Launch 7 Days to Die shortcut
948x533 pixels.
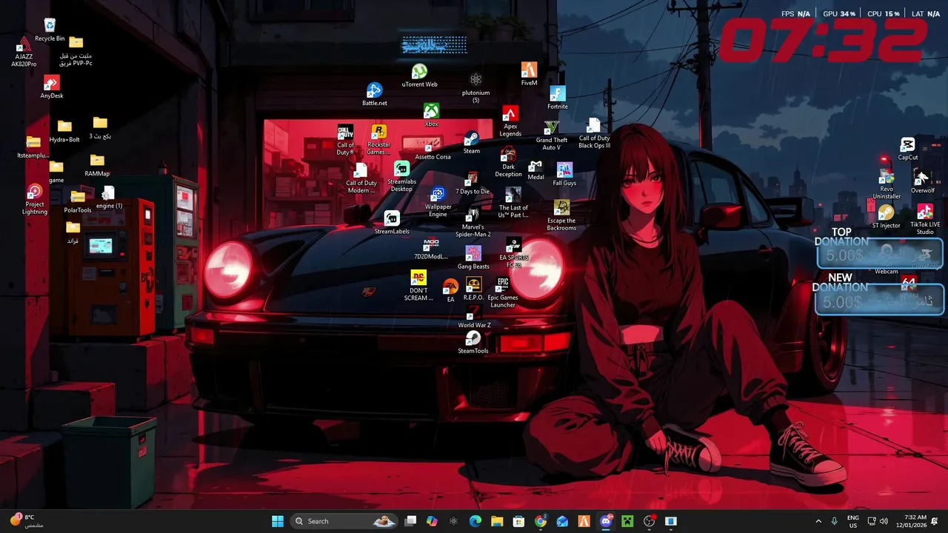click(x=472, y=184)
